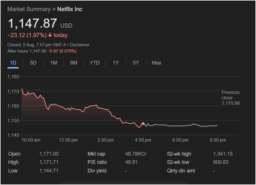Screen dimensions: 256x185
Task: Click the Previous close 1,170.99 label
Action: 231,98
